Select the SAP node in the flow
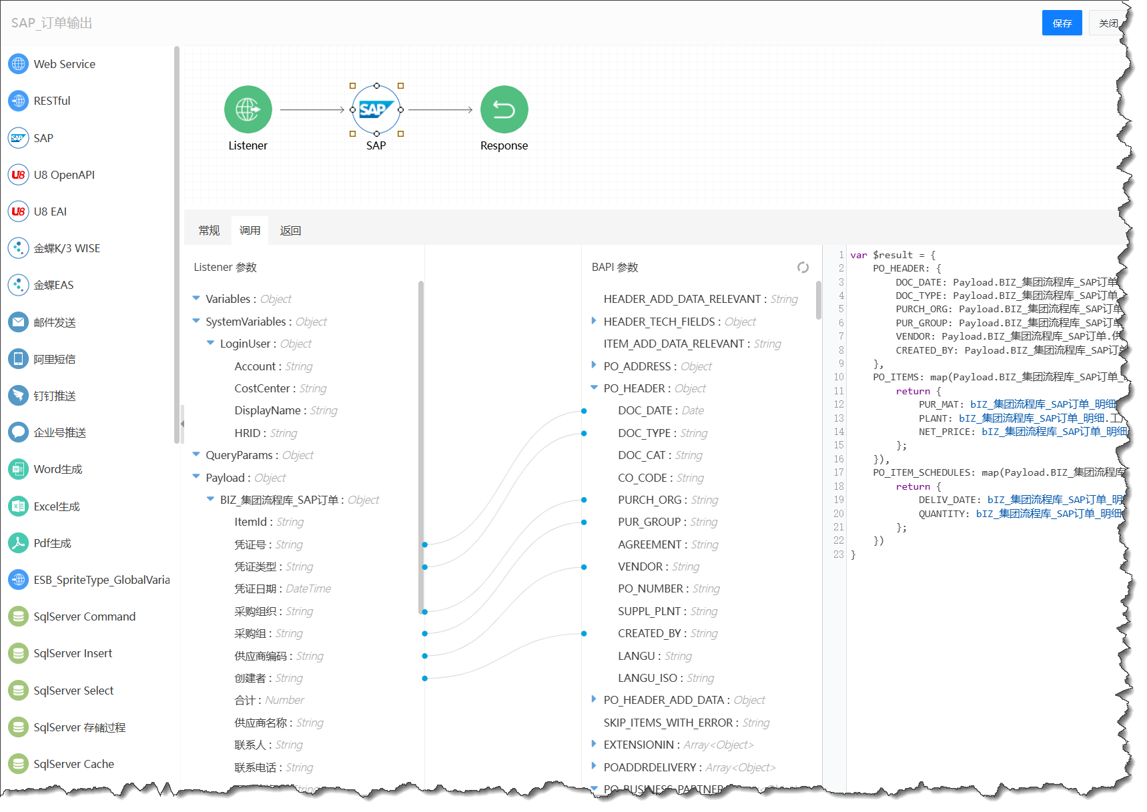The image size is (1147, 812). coord(376,109)
